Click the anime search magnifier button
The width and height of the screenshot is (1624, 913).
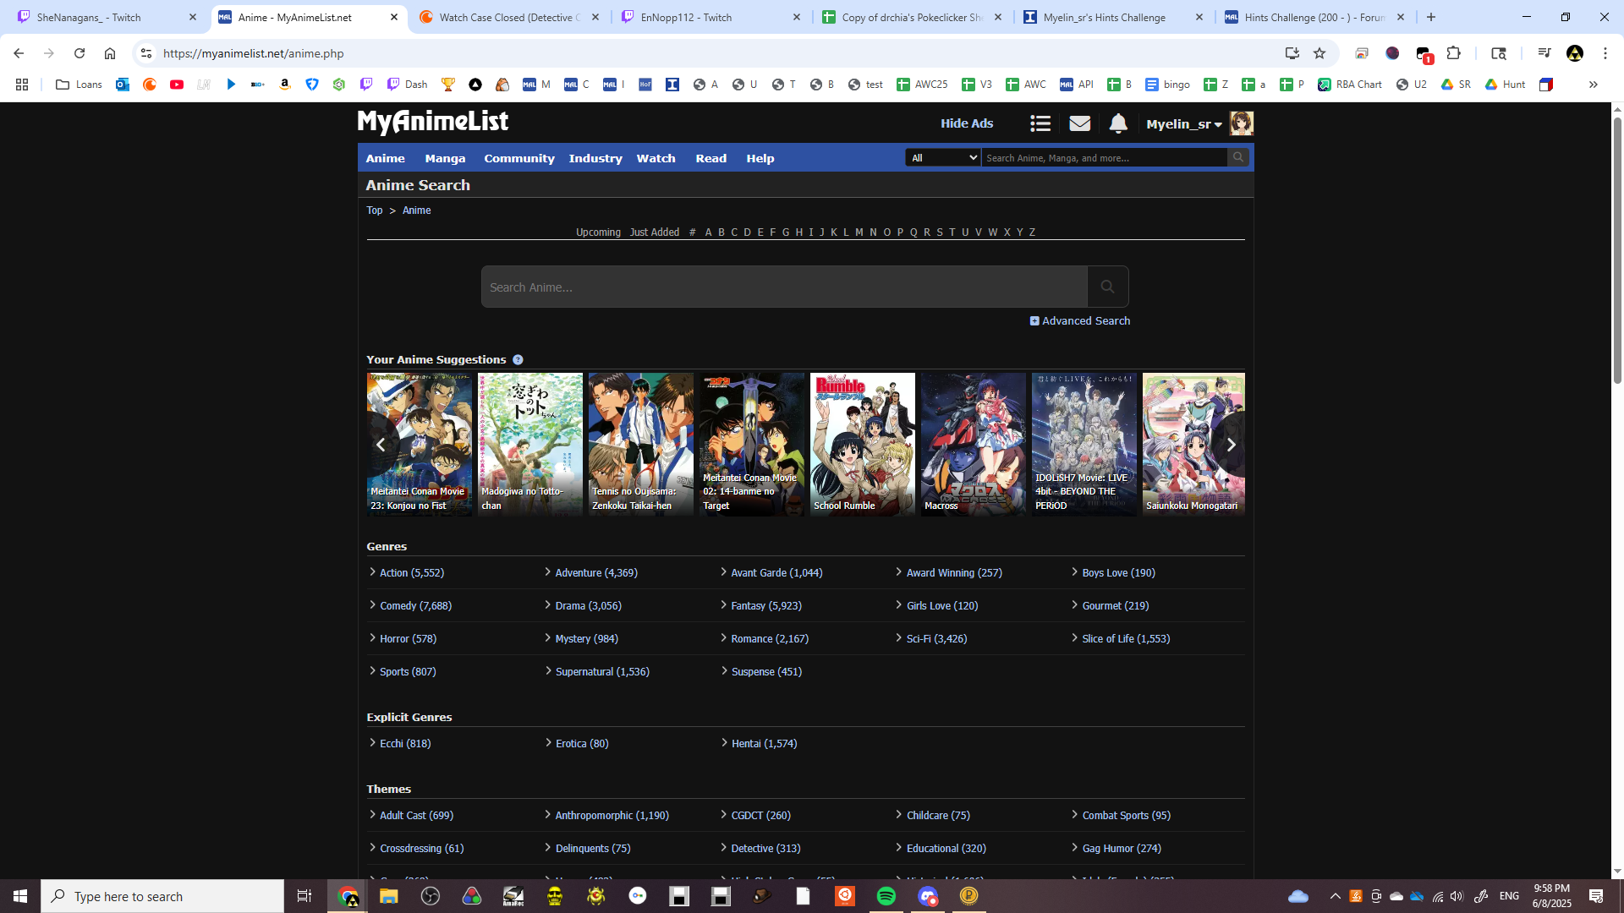pos(1107,287)
